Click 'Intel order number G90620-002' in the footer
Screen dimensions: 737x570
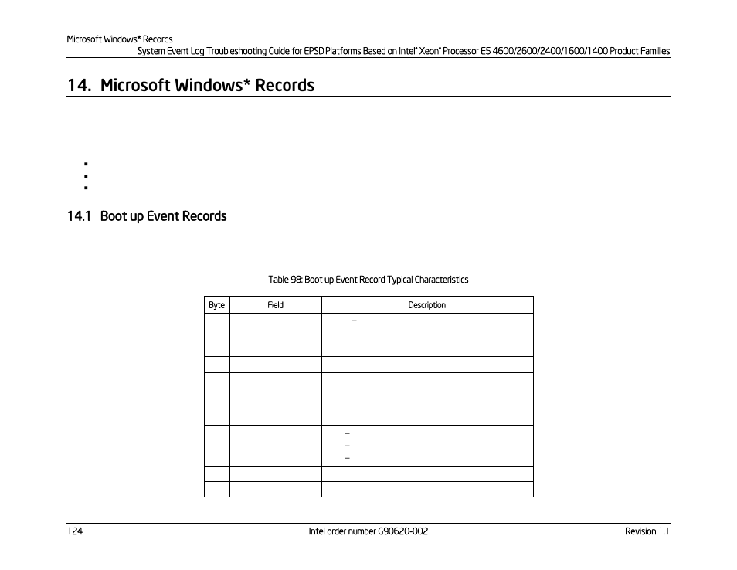[368, 531]
